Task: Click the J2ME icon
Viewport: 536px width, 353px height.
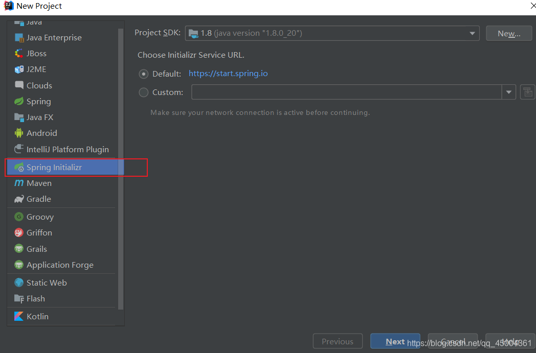Action: click(19, 69)
